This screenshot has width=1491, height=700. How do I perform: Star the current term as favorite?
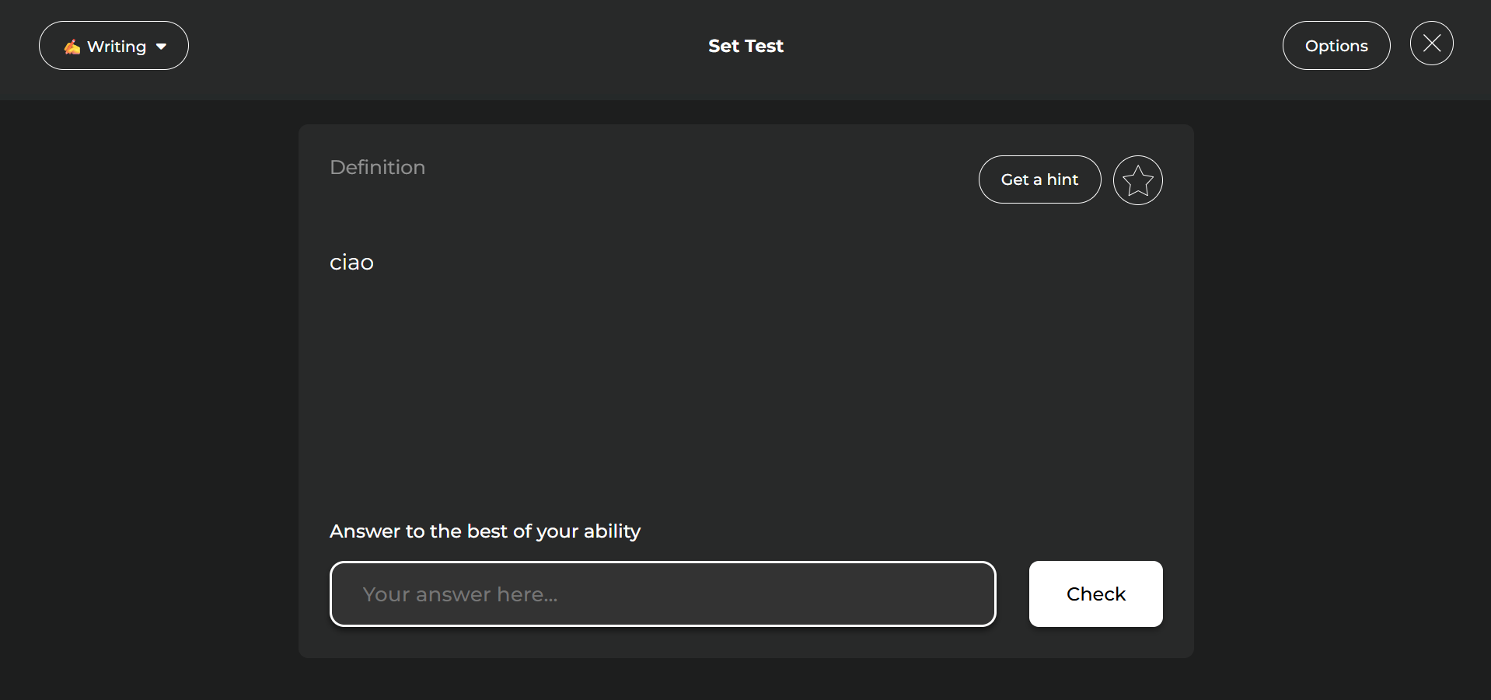click(x=1137, y=180)
